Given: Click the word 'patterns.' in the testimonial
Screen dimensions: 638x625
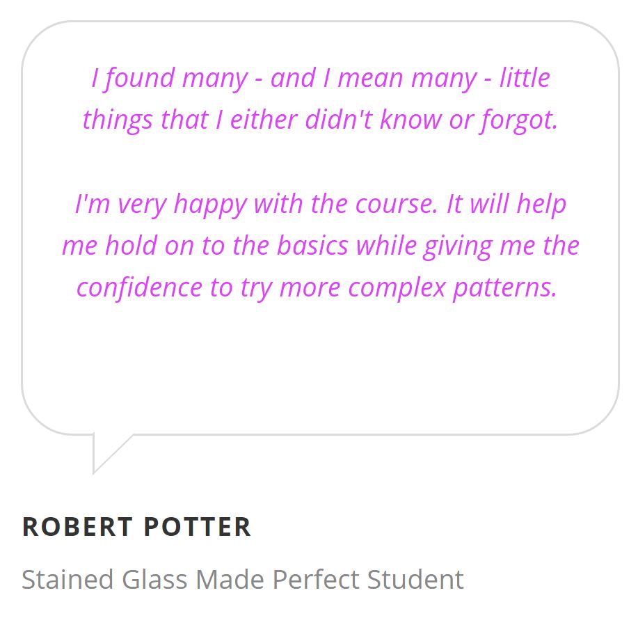Looking at the screenshot, I should [x=505, y=289].
